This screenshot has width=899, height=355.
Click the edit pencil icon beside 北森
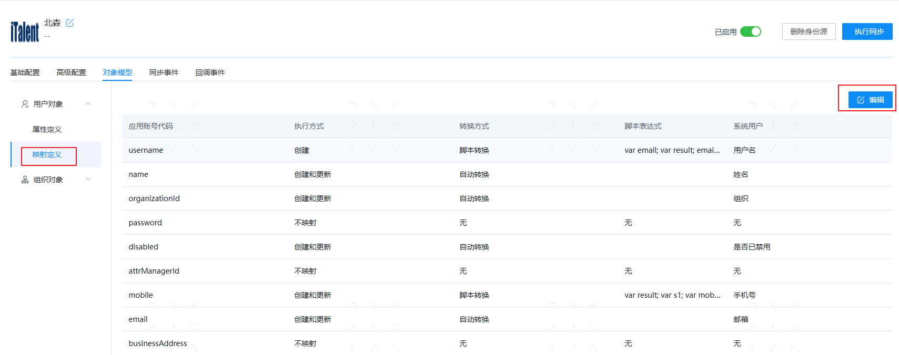69,23
